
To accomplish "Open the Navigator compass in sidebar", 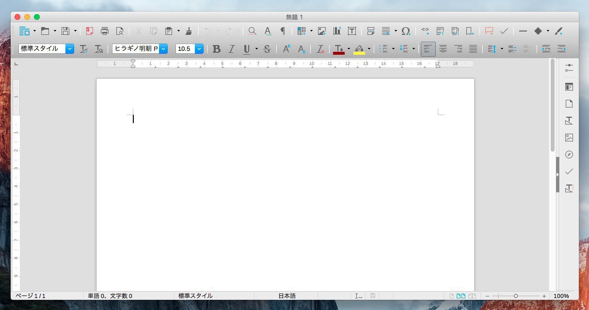I will pyautogui.click(x=569, y=155).
